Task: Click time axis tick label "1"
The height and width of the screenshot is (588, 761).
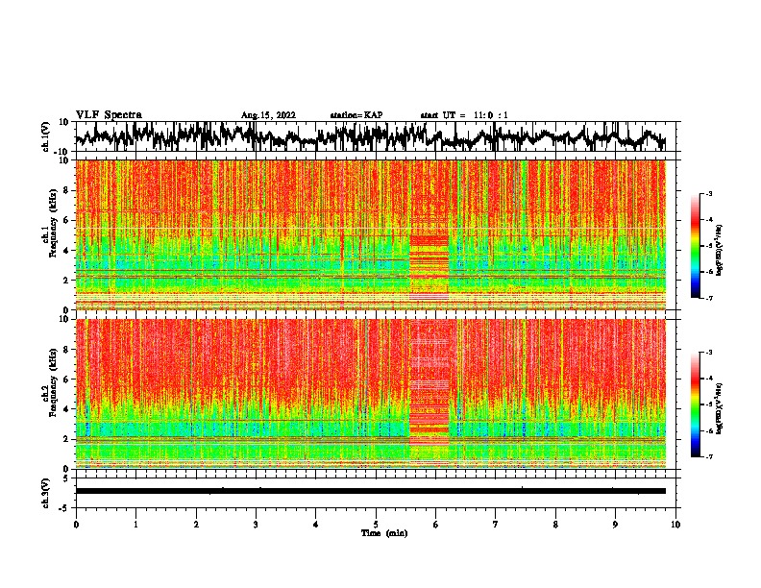Action: [135, 525]
